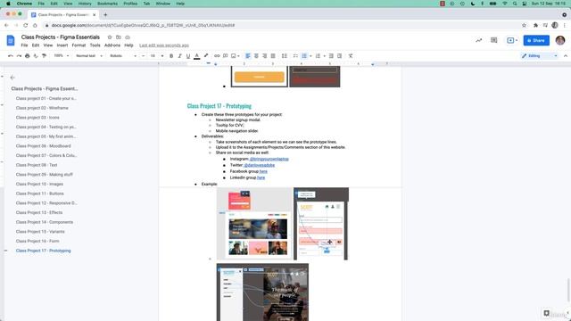Insert a link from toolbar
Image resolution: width=571 pixels, height=321 pixels.
[x=217, y=56]
